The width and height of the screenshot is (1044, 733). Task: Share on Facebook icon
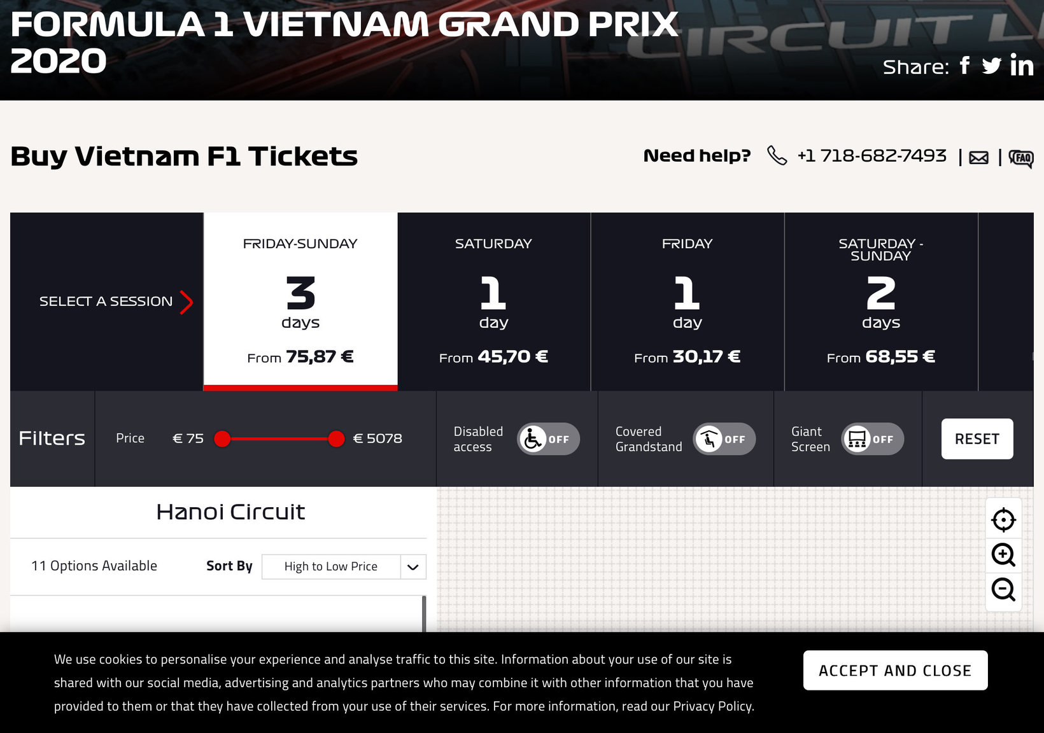[x=965, y=66]
